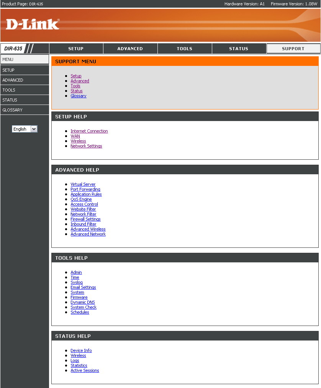Image resolution: width=321 pixels, height=388 pixels.
Task: Click the DIR-635 model label
Action: pos(13,49)
